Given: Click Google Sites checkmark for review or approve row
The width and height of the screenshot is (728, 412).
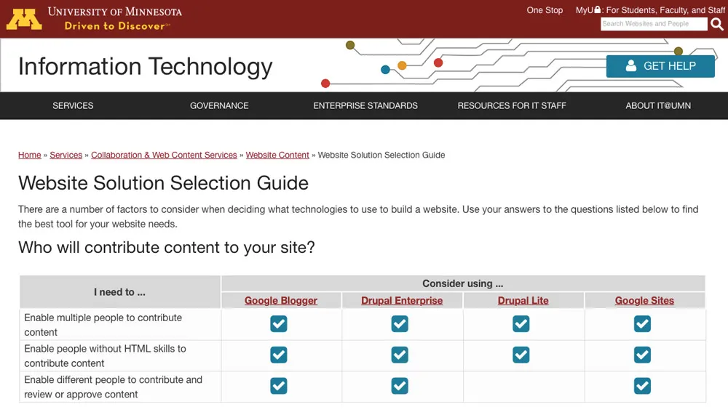Looking at the screenshot, I should pyautogui.click(x=642, y=386).
